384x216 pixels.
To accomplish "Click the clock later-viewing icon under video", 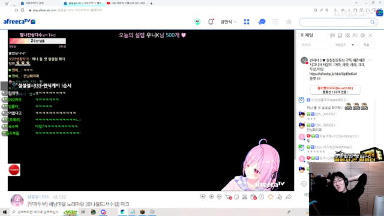I will click(x=262, y=197).
